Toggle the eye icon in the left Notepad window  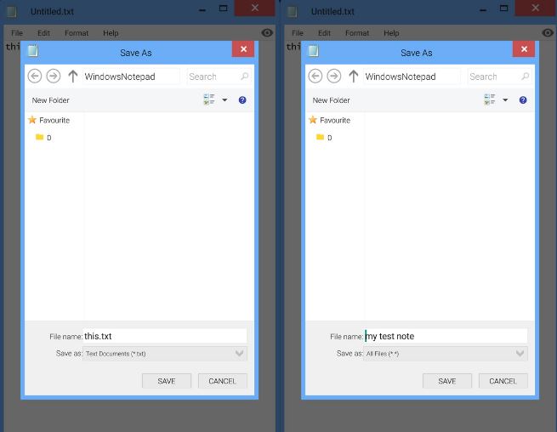tap(267, 33)
